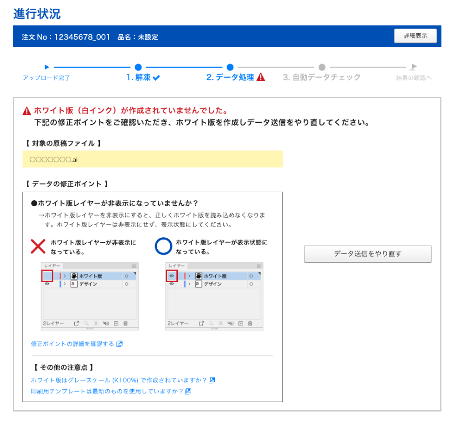
Task: Expand デザイン layer chevron in right panel
Action: 190,284
